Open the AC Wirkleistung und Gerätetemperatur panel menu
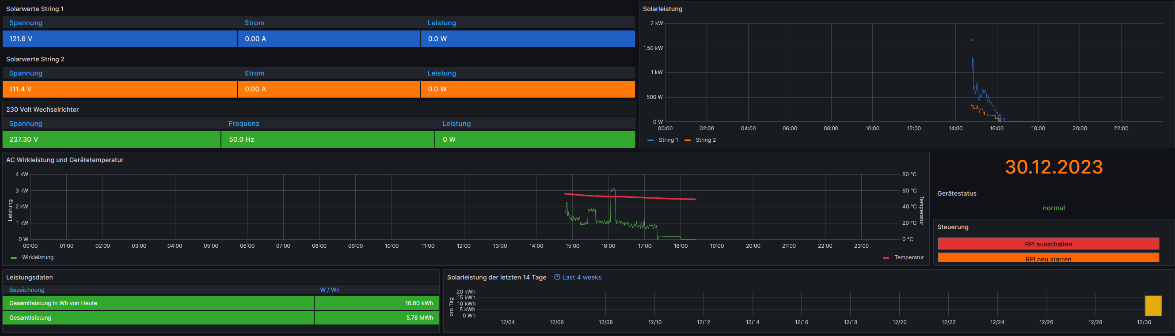The width and height of the screenshot is (1175, 336). [65, 160]
